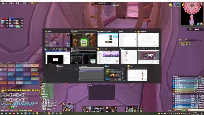Click the red icon beside 团队工具 bar

pos(118,5)
